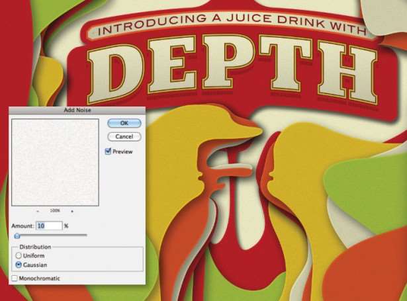Click the 'Introducing a juice drink with' banner

point(232,25)
